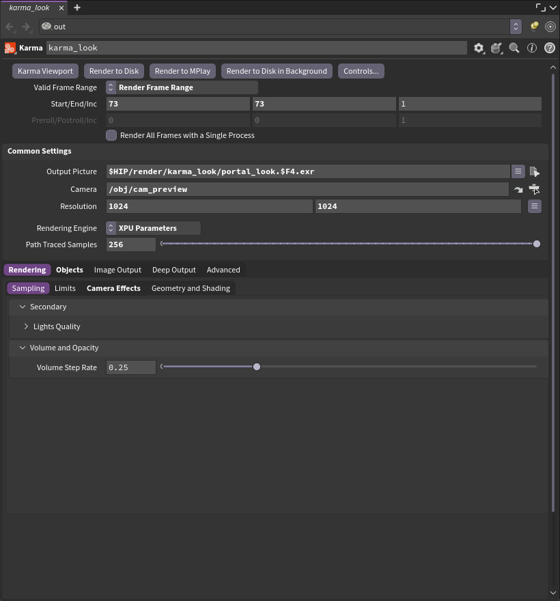The image size is (560, 601).
Task: Open the Valid Frame Range dropdown
Action: 182,87
